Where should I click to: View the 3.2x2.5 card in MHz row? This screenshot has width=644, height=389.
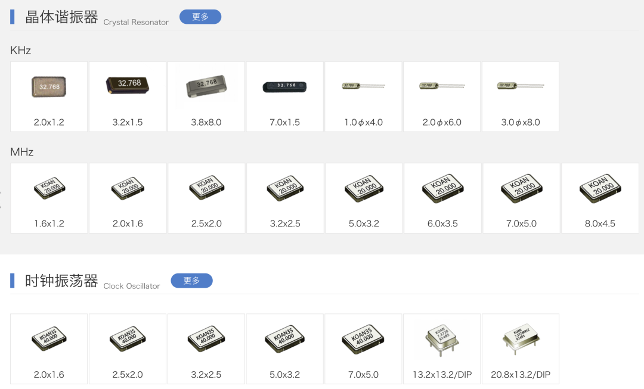coord(285,198)
